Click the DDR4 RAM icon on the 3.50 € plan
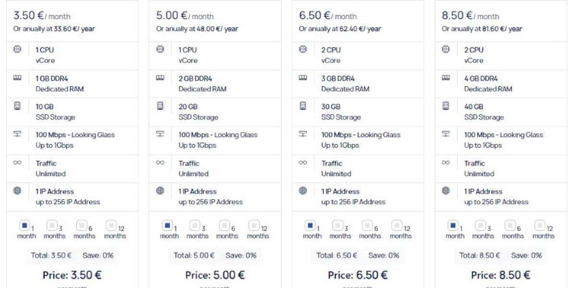The height and width of the screenshot is (288, 576). coord(18,78)
